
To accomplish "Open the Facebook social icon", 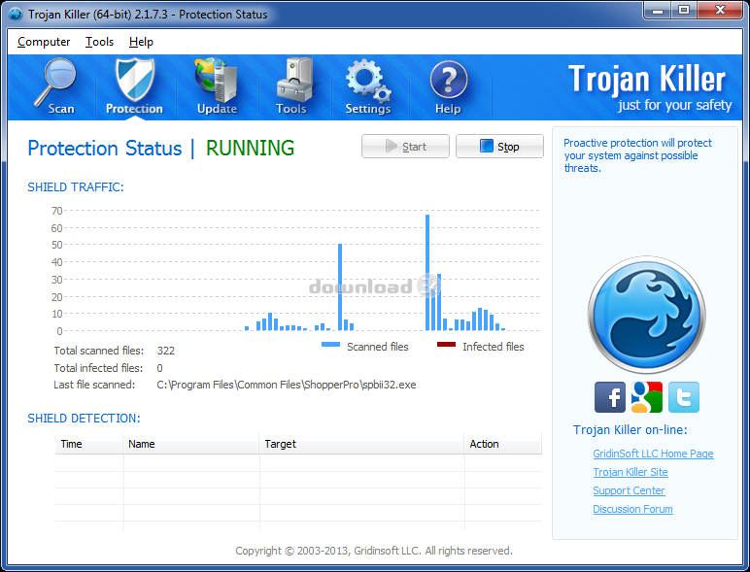I will pos(610,397).
